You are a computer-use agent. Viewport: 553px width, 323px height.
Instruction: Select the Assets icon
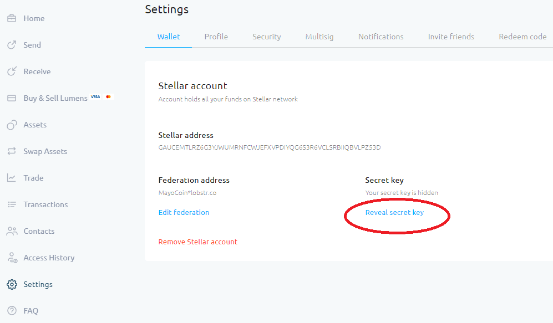coord(12,124)
